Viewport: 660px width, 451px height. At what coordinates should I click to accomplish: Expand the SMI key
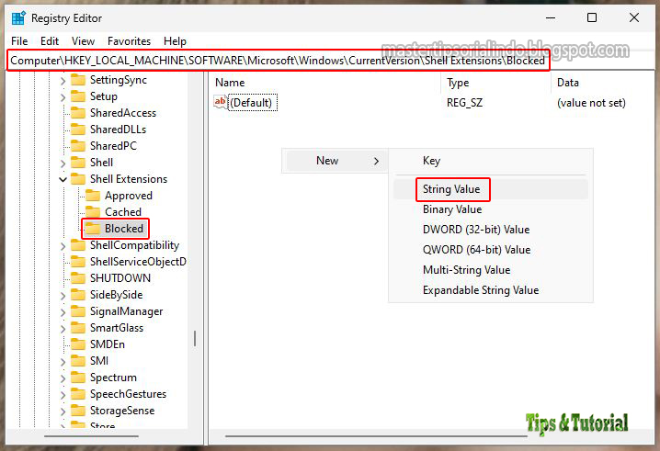point(63,362)
